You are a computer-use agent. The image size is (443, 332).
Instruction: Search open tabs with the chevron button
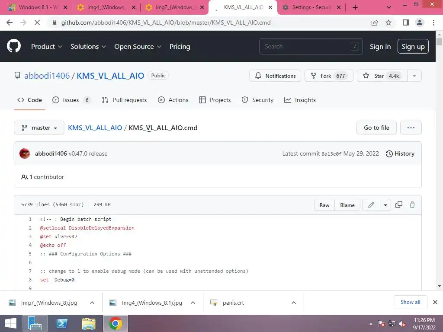(x=389, y=7)
